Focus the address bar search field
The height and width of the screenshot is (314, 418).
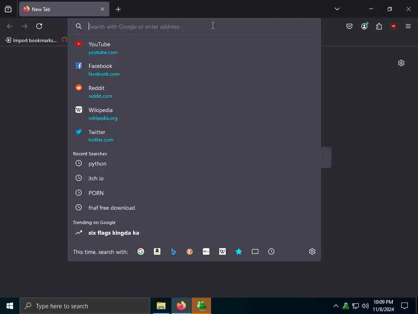coord(195,27)
